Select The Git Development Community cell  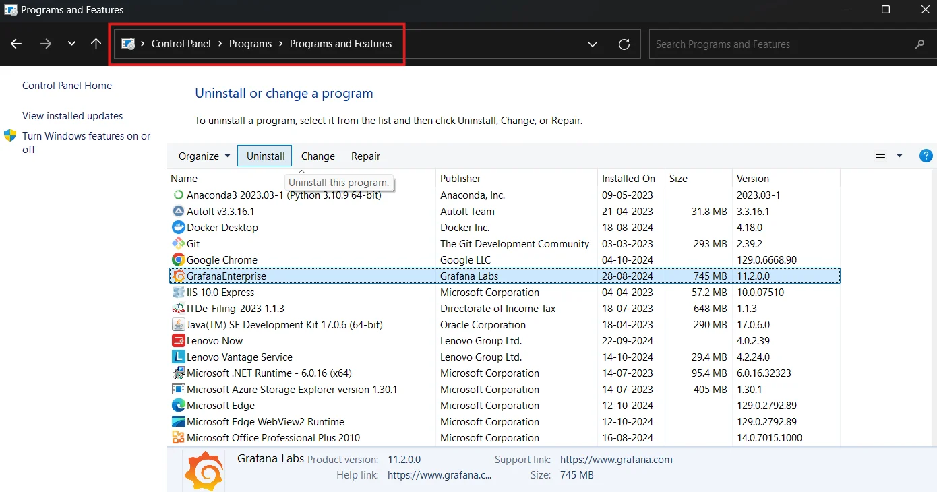click(x=515, y=244)
